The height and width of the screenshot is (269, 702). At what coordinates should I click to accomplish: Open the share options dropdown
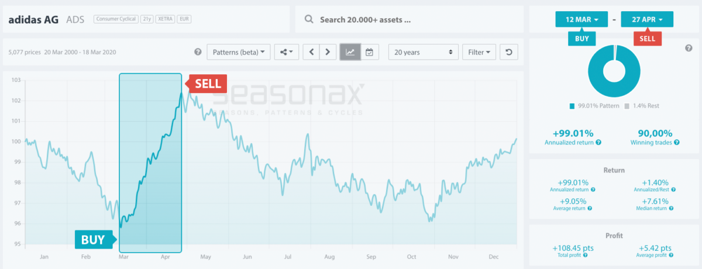click(x=287, y=52)
